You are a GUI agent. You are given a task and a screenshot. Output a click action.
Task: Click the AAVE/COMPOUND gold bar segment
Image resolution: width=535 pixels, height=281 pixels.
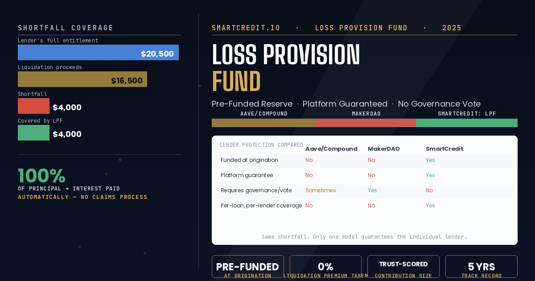(263, 123)
